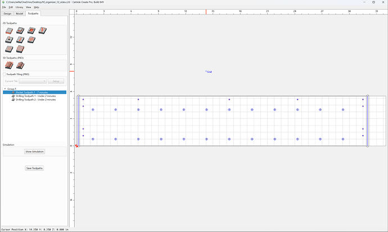Select Drilling Toolpath 2 in the list
The image size is (388, 232).
point(35,100)
